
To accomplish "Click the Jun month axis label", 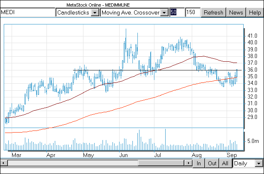I will pos(124,155).
